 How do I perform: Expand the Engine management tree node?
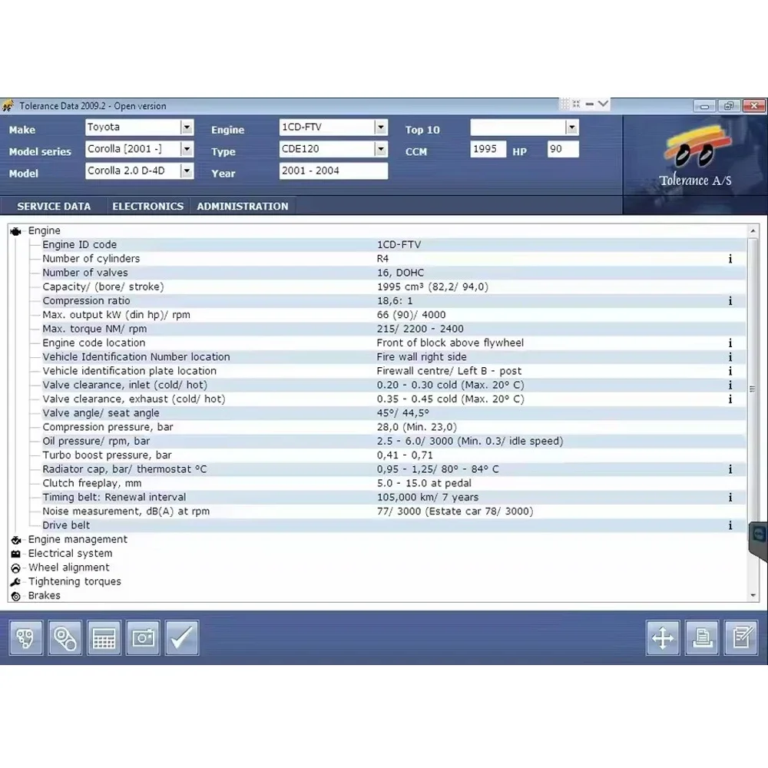click(x=78, y=539)
